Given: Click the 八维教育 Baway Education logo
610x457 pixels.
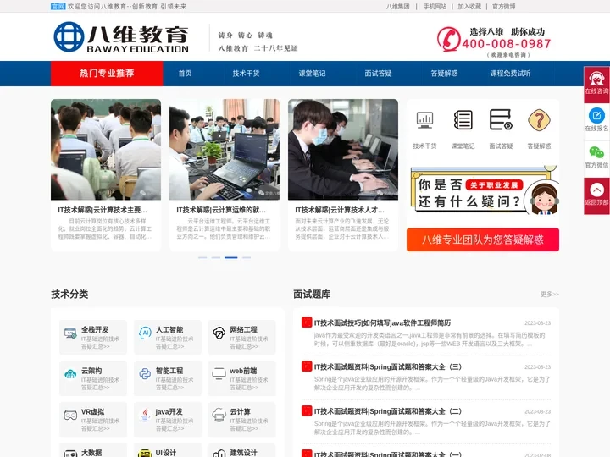Looking at the screenshot, I should 121,37.
